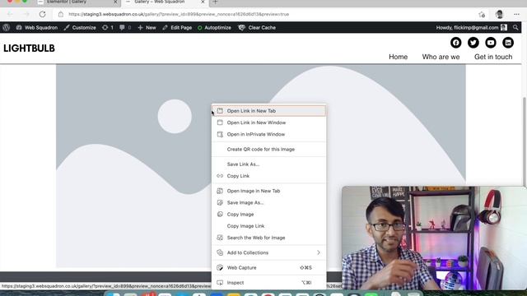Expand the Add to Collections submenu
The height and width of the screenshot is (296, 527).
[x=269, y=252]
